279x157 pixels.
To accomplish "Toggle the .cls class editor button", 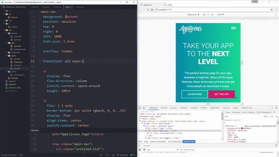I will 271,116.
